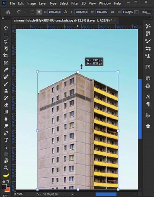This screenshot has height=197, width=154.
Task: Select the Polygonal Lasso tool
Action: tap(6, 42)
